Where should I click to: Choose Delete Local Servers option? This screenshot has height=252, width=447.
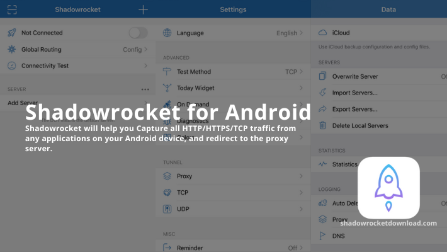pyautogui.click(x=360, y=125)
